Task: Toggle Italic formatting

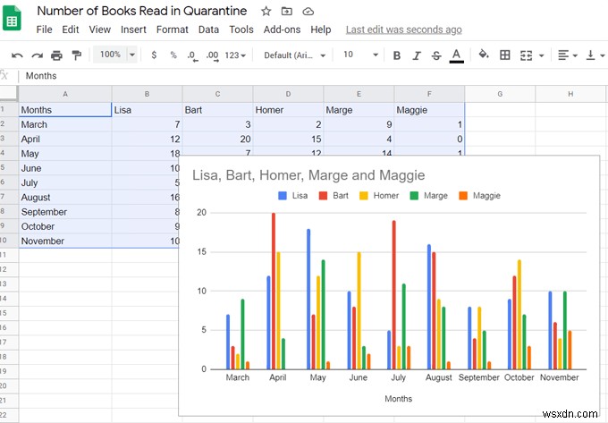Action: point(417,55)
